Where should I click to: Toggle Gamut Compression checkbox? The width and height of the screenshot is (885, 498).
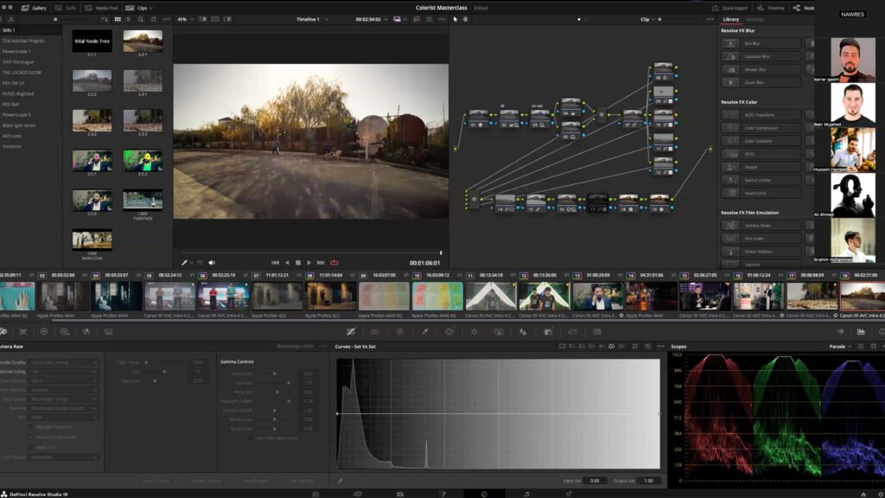[30, 437]
